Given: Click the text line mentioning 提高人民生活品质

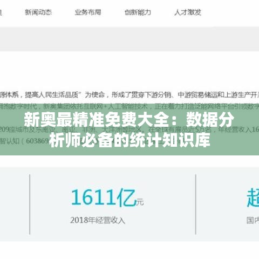Looking at the screenshot, I should point(129,94).
